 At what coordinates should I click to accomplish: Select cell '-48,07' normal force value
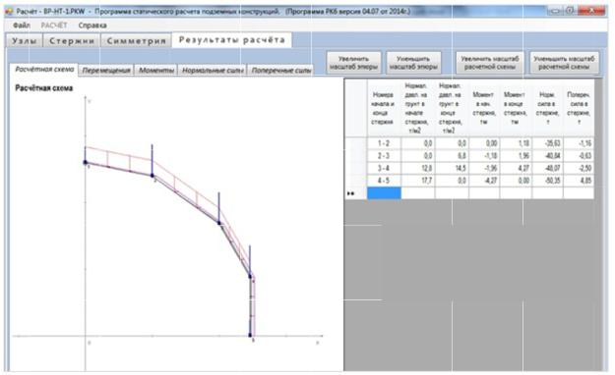tap(547, 168)
